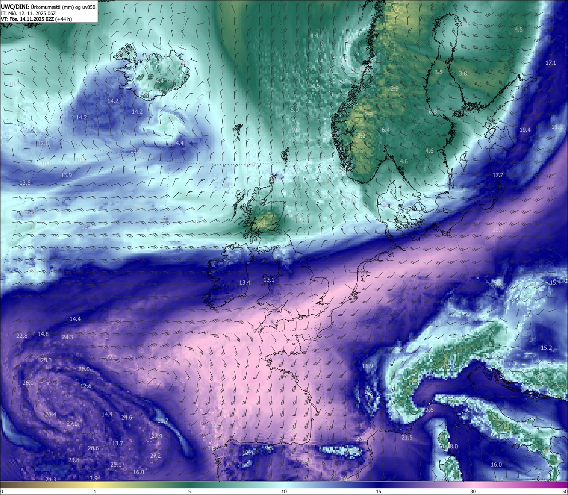The height and width of the screenshot is (495, 568).
Task: Click the map value 17.1
Action: 551,63
